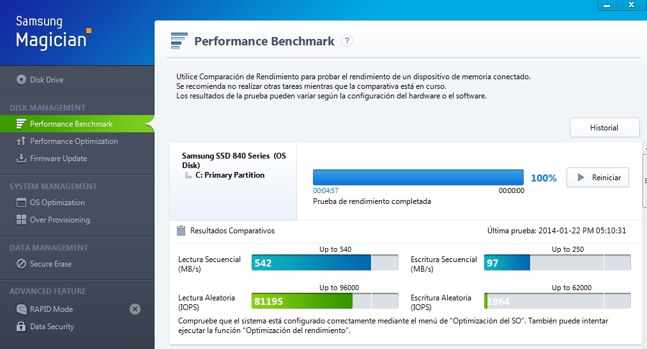Open Data Security feature
The height and width of the screenshot is (349, 647).
tap(52, 327)
